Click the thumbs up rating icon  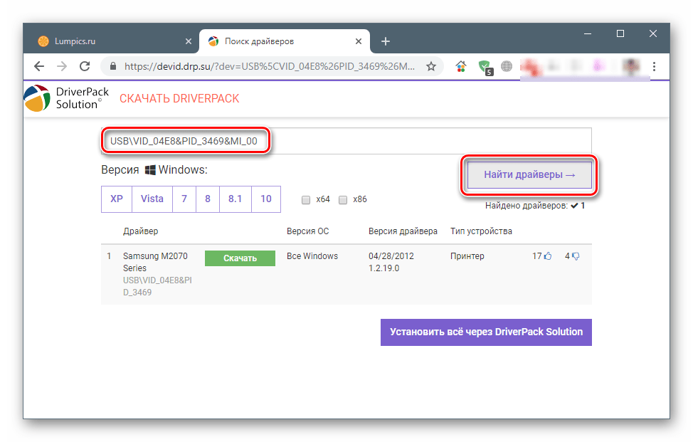(x=548, y=257)
